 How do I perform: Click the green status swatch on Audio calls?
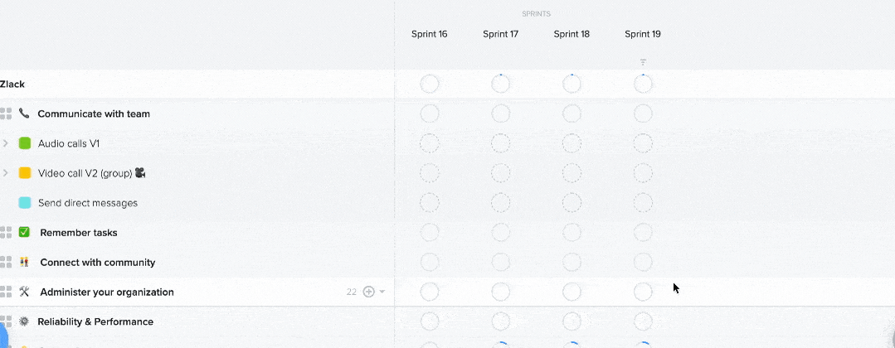pyautogui.click(x=25, y=143)
